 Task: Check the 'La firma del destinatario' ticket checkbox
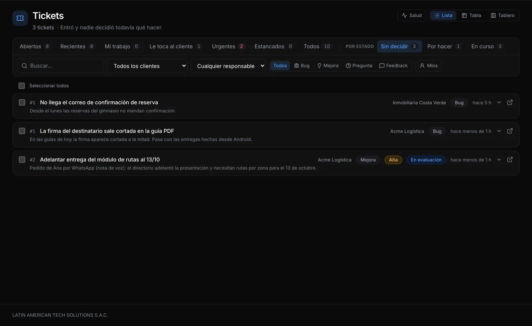22,131
